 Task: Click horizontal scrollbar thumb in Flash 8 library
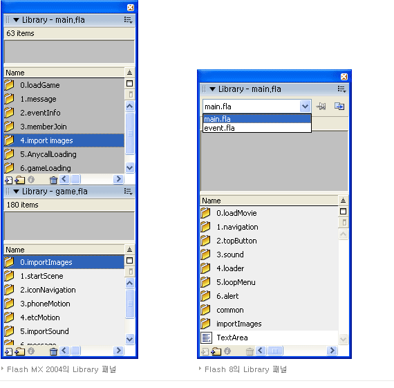275,351
